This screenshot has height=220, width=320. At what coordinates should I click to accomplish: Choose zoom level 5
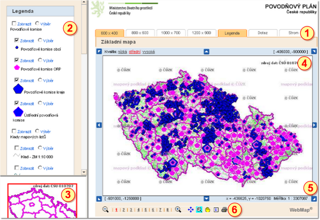tap(146, 210)
